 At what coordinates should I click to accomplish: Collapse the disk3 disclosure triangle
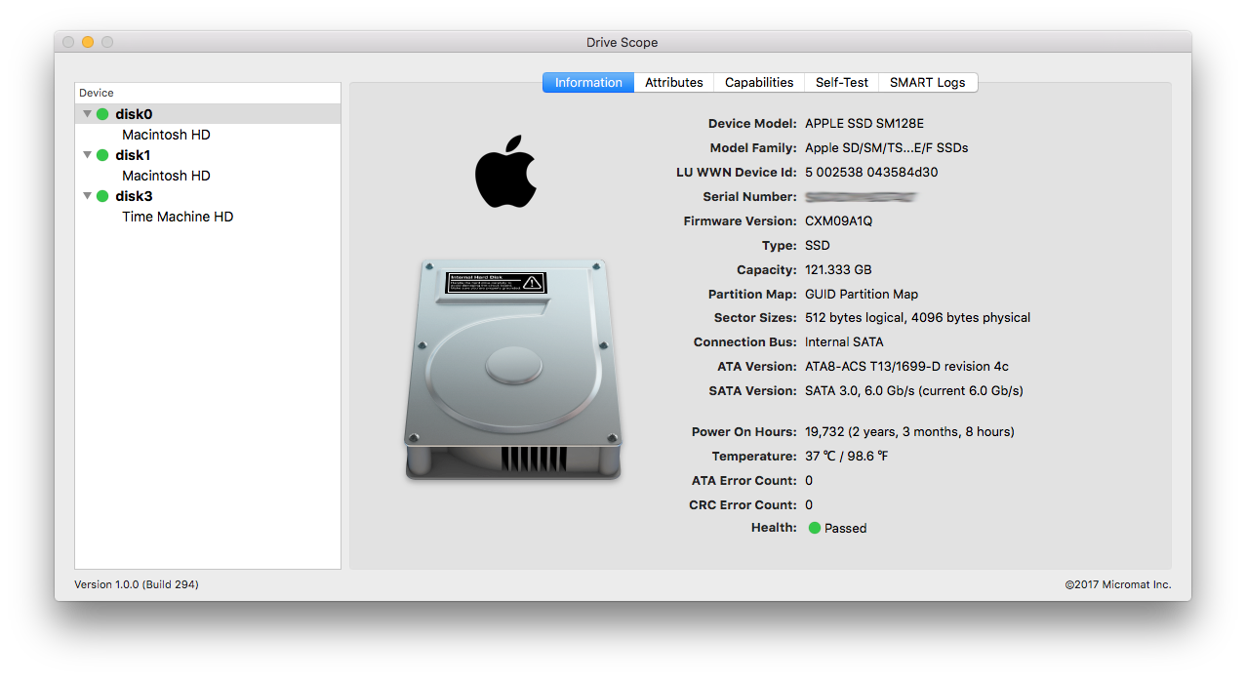click(87, 196)
